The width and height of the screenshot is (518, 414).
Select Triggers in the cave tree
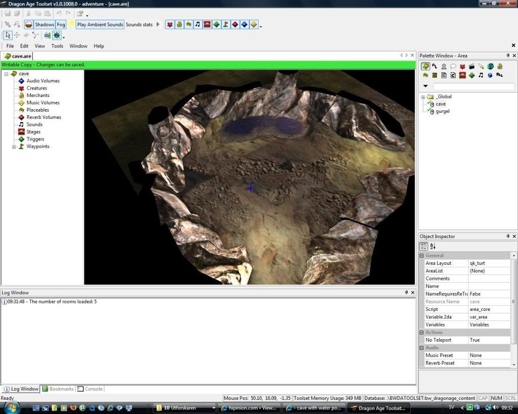35,139
